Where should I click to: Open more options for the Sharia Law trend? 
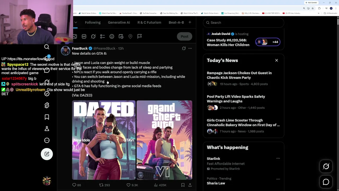pos(278,179)
